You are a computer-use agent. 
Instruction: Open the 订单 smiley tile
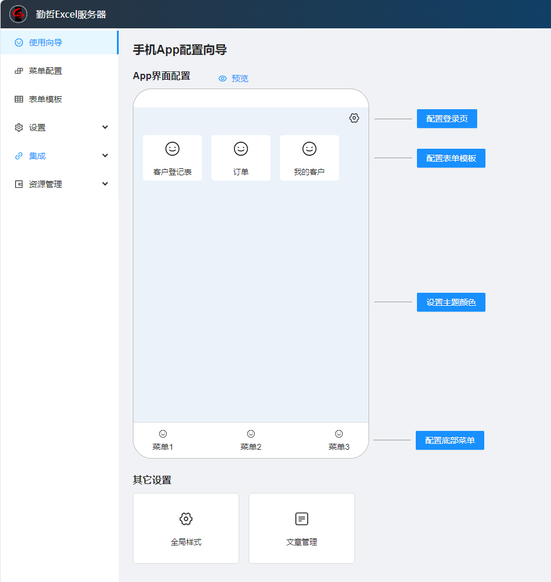(241, 158)
